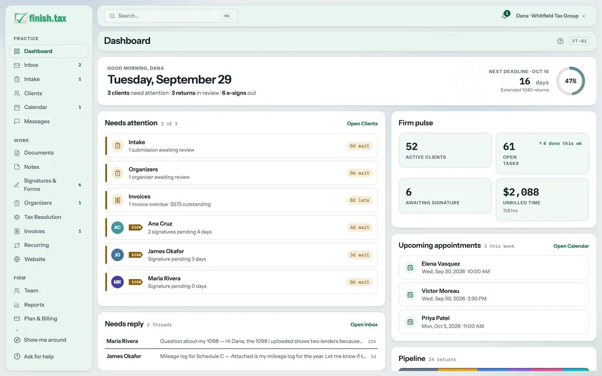
Task: Open Messages in the sidebar
Action: 48,121
